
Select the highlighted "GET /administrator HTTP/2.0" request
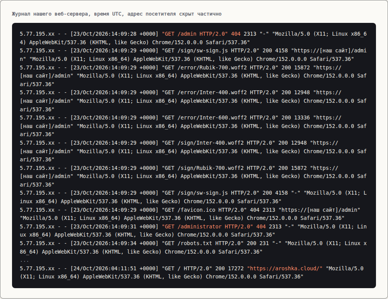207,226
